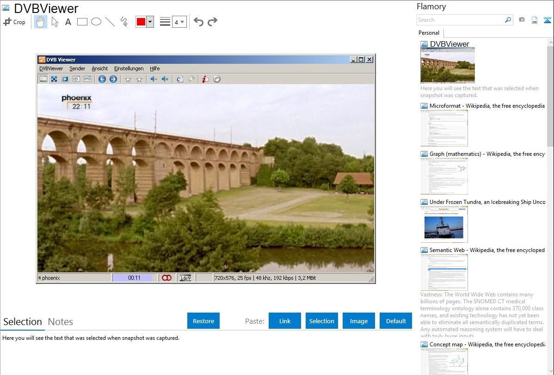Select the freehand scribble tool
The width and height of the screenshot is (554, 375).
click(x=124, y=22)
